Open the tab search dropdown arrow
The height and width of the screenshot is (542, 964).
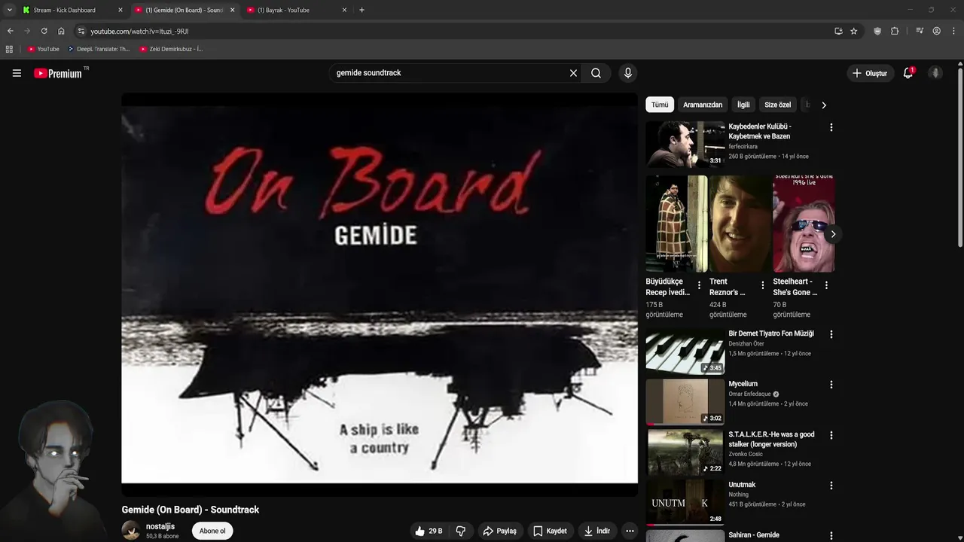click(9, 10)
